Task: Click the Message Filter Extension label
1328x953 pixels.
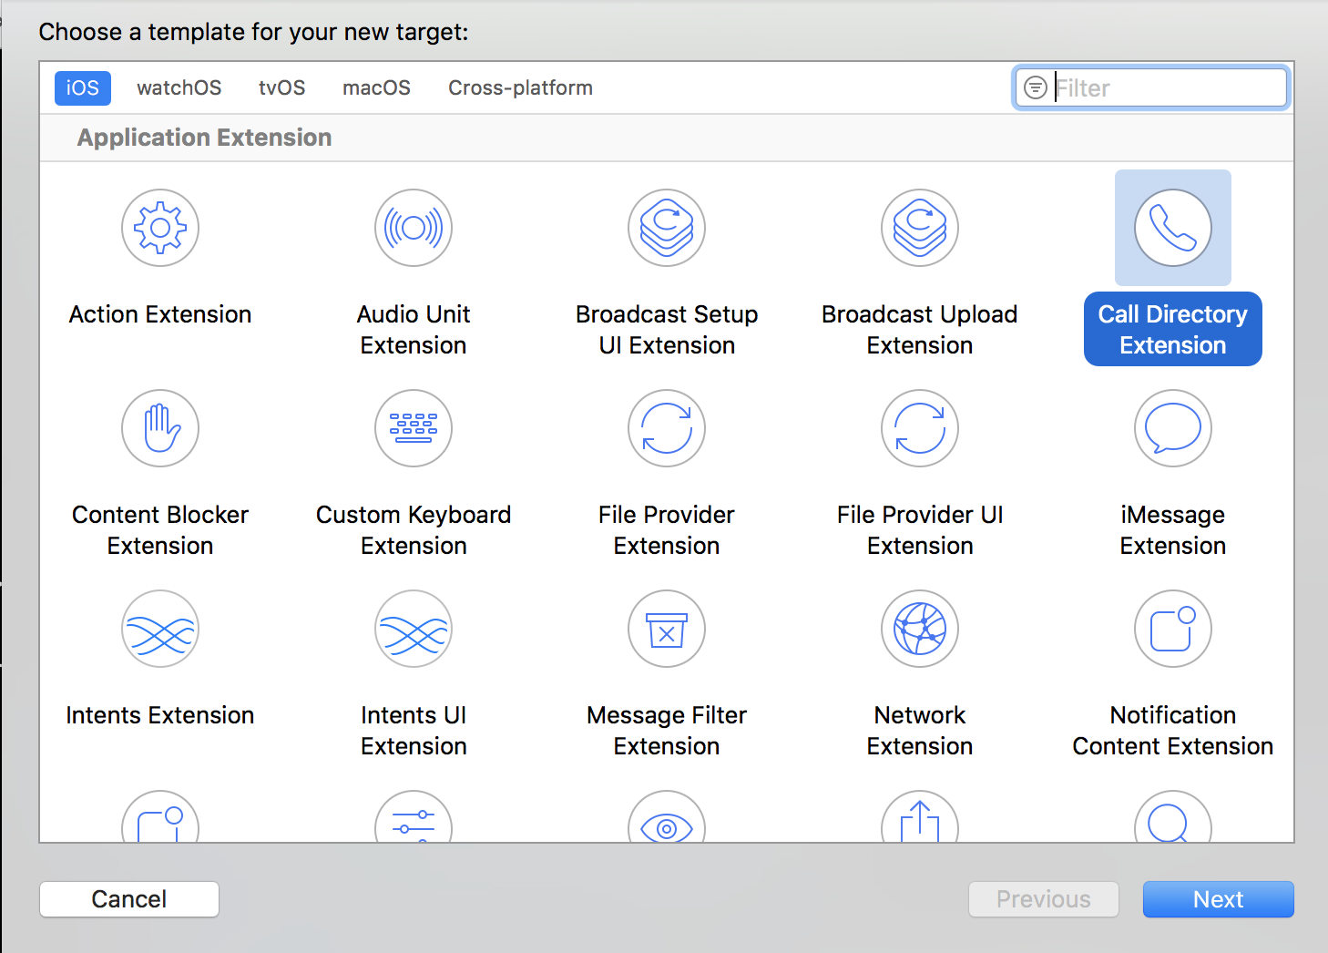Action: click(x=667, y=731)
